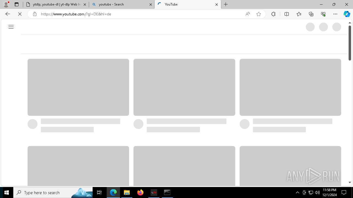Open the Collections panel

coord(311,14)
